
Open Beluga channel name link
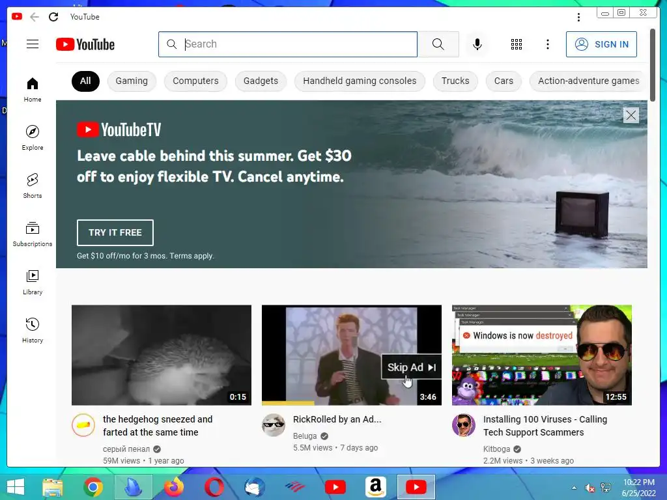coord(305,436)
